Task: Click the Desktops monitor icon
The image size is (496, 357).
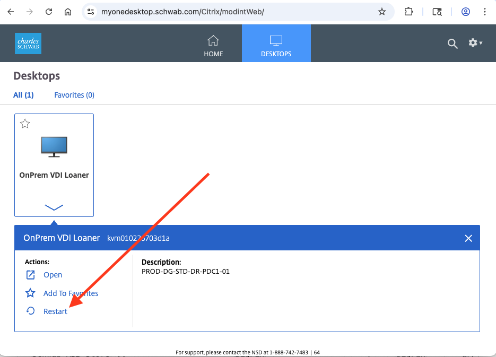Action: [x=276, y=40]
